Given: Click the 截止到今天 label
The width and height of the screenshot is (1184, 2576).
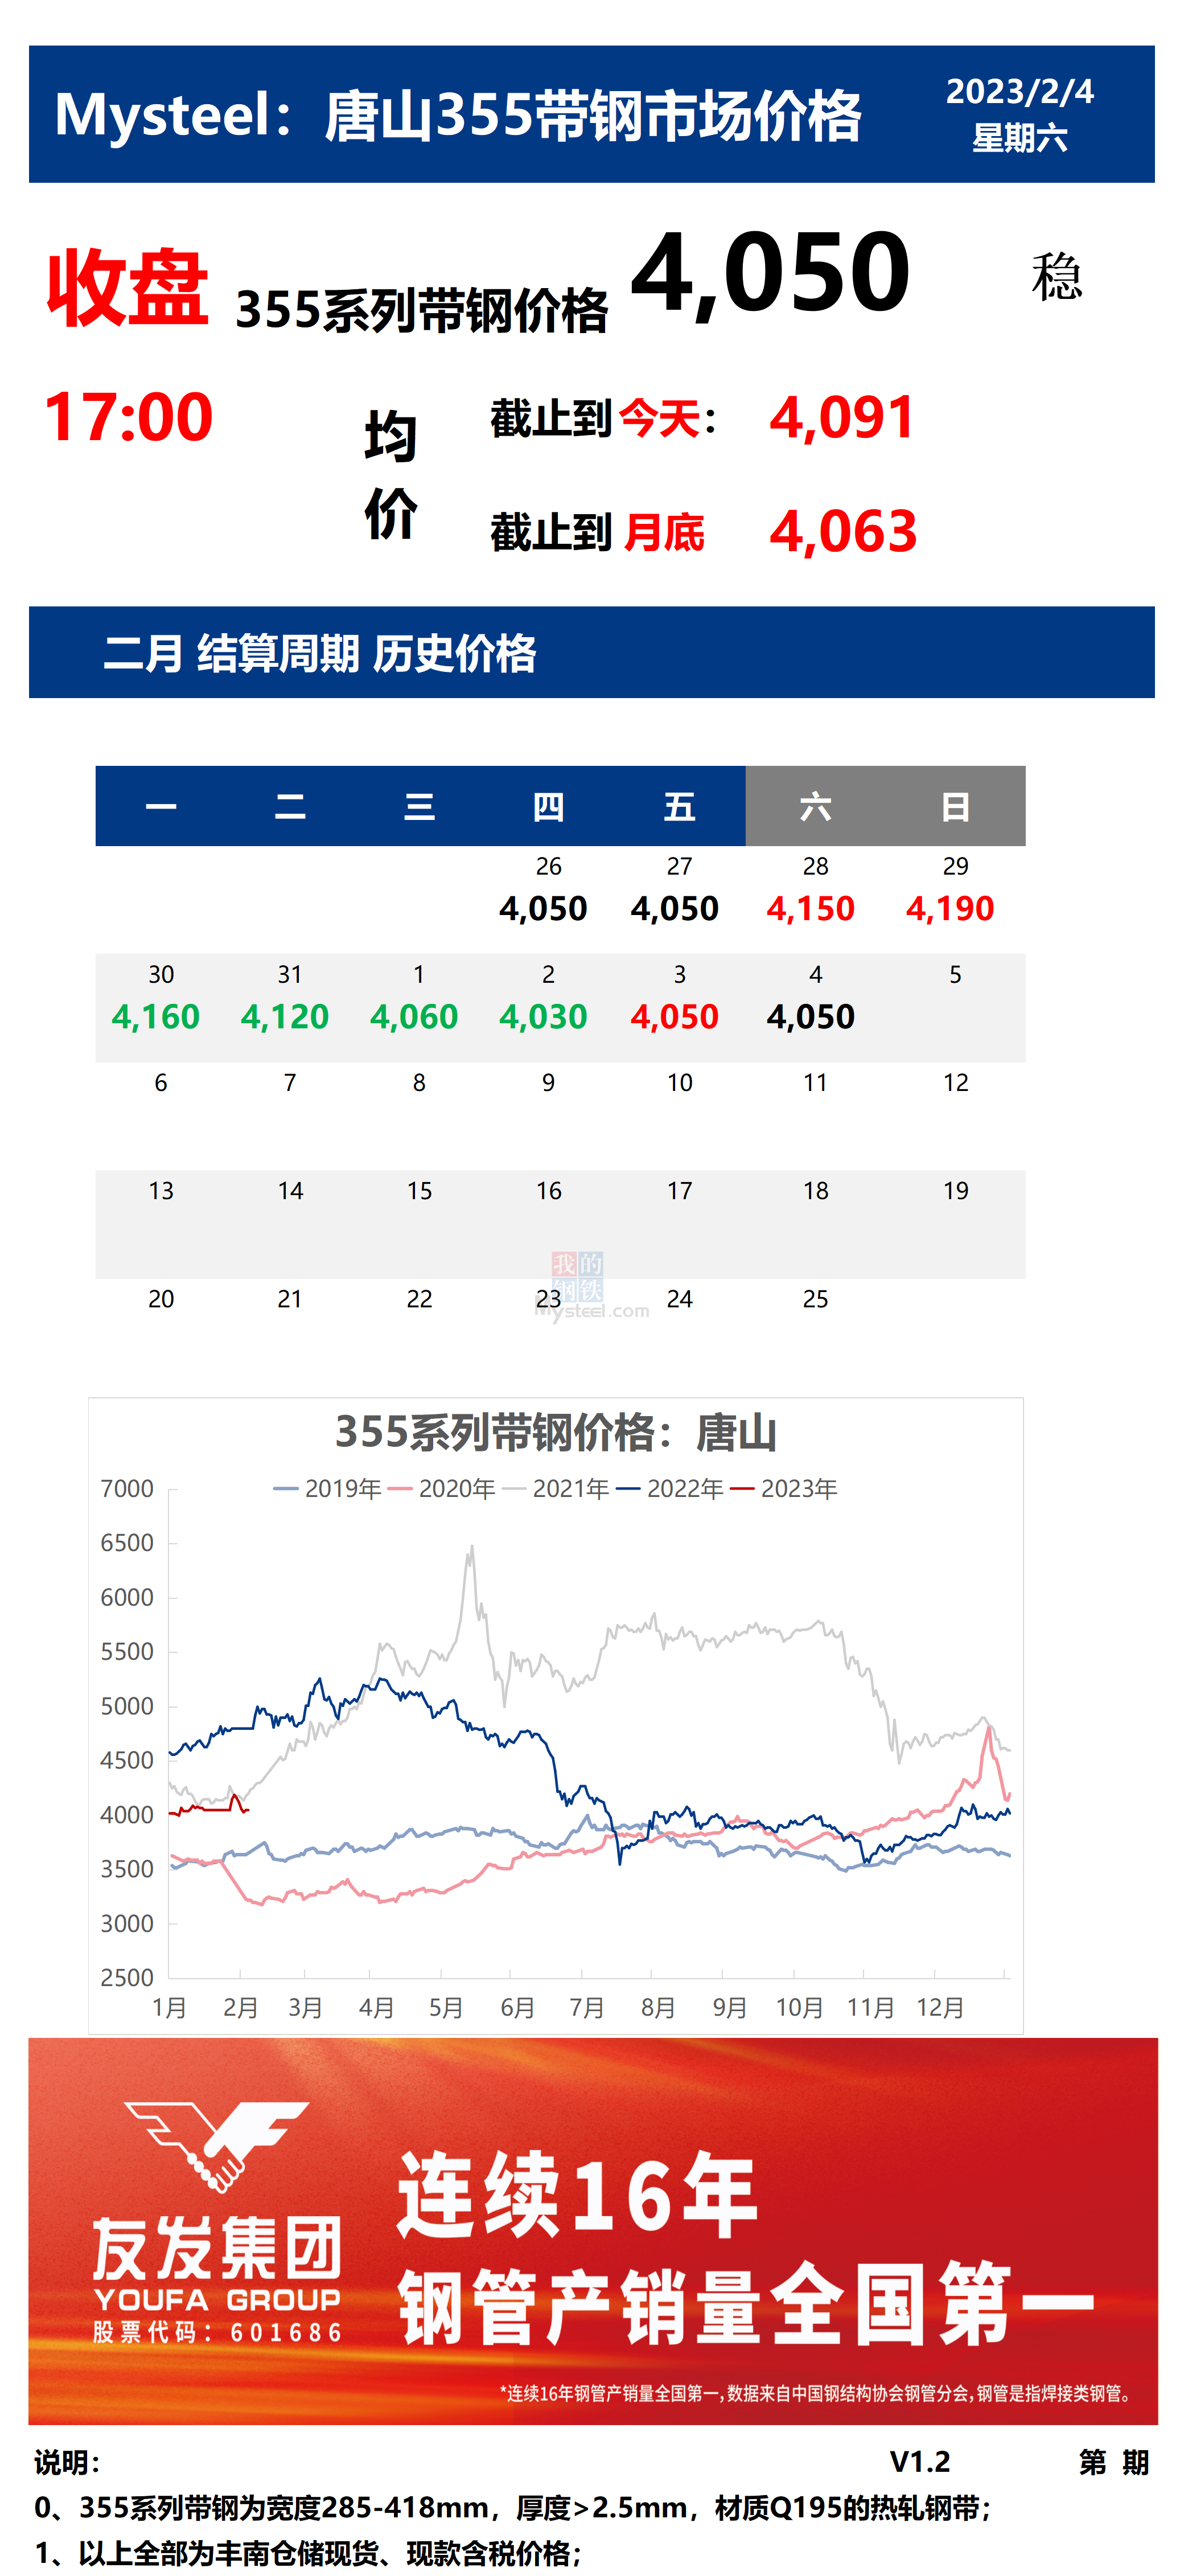Looking at the screenshot, I should 603,418.
